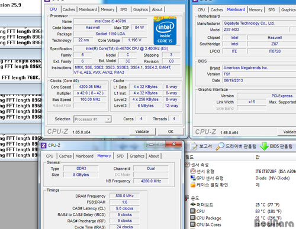The width and height of the screenshot is (296, 229).
Task: Close the bottom CPU-Z Memory window
Action: point(173,144)
